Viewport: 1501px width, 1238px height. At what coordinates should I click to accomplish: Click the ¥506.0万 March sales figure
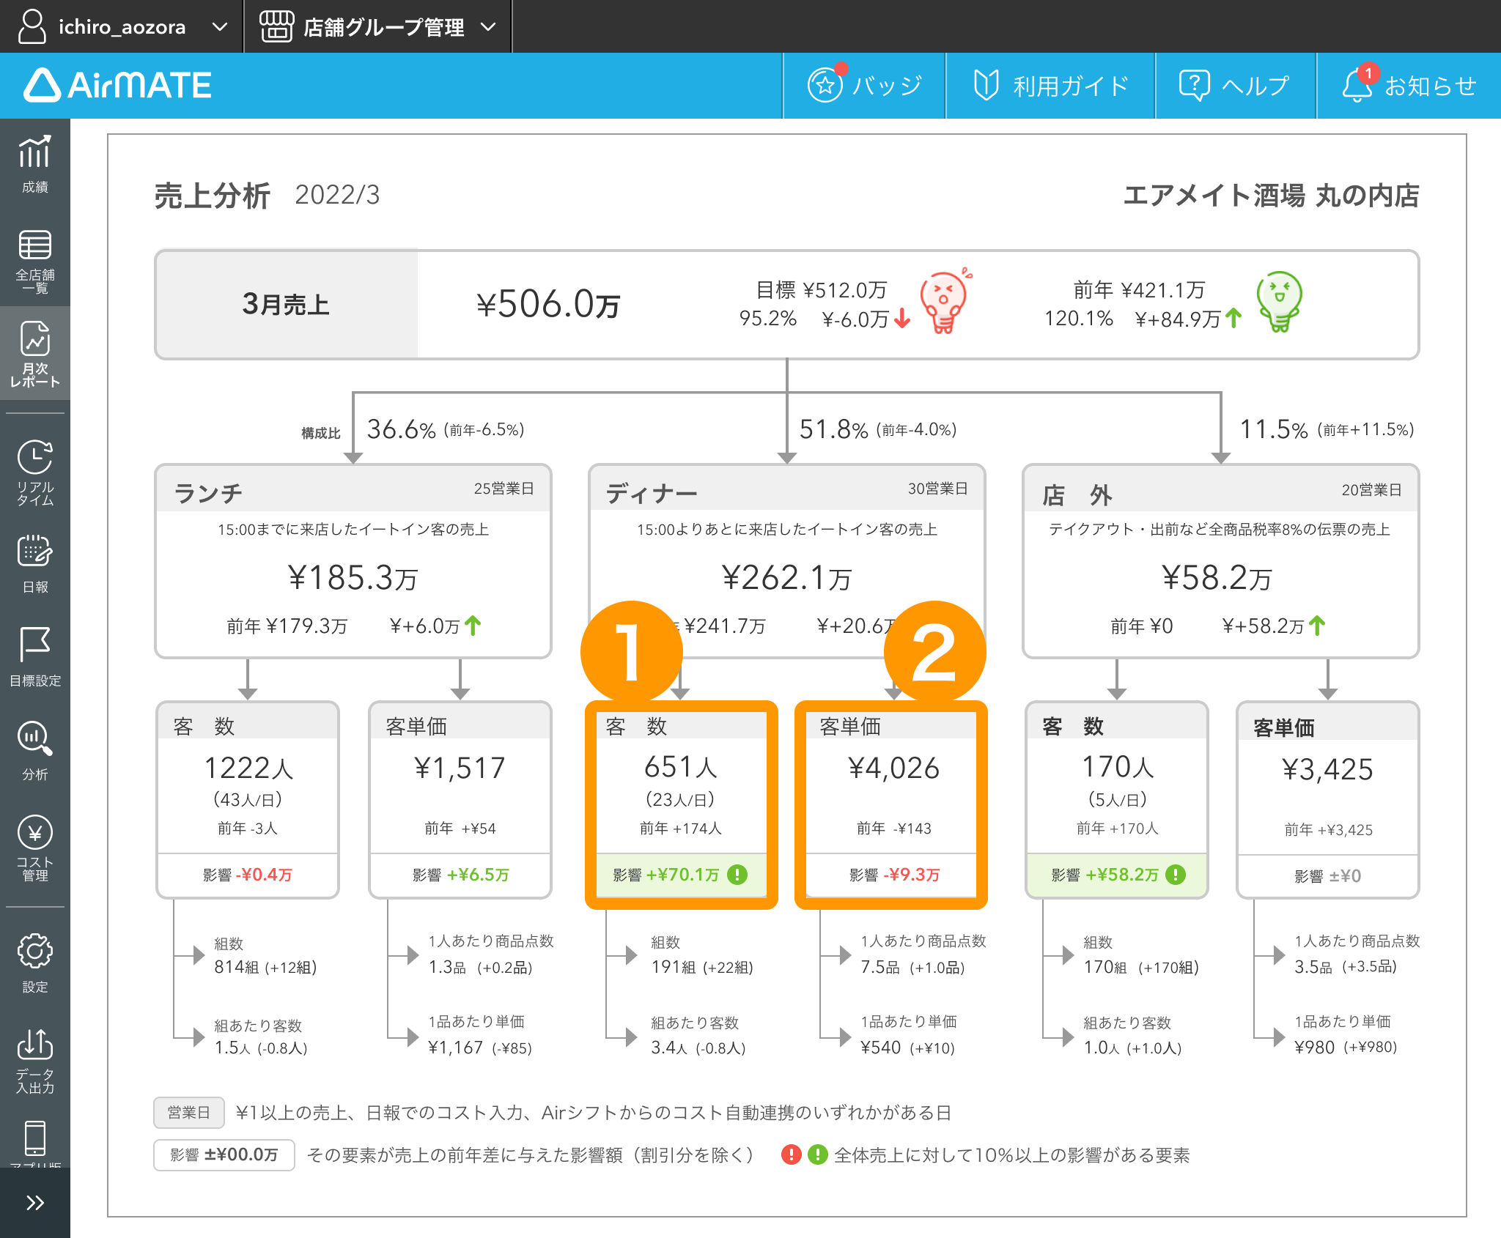pos(548,304)
